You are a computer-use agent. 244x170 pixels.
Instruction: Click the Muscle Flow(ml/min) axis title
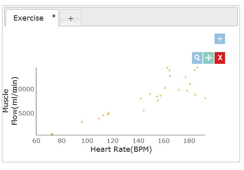tap(10, 101)
